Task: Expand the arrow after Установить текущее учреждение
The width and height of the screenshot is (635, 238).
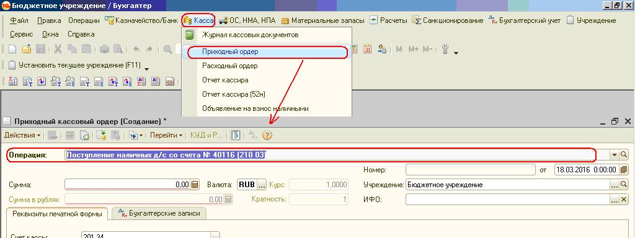Action: [146, 69]
